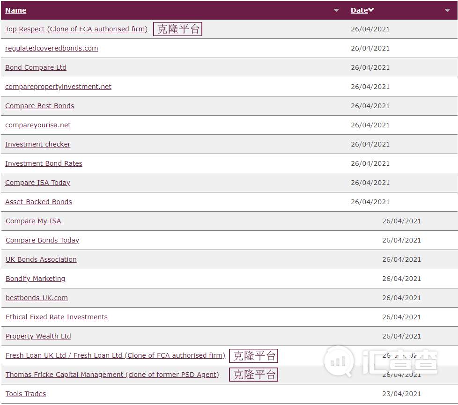Viewport: 458px width, 405px height.
Task: Open the Compare My ISA entry
Action: click(x=33, y=221)
